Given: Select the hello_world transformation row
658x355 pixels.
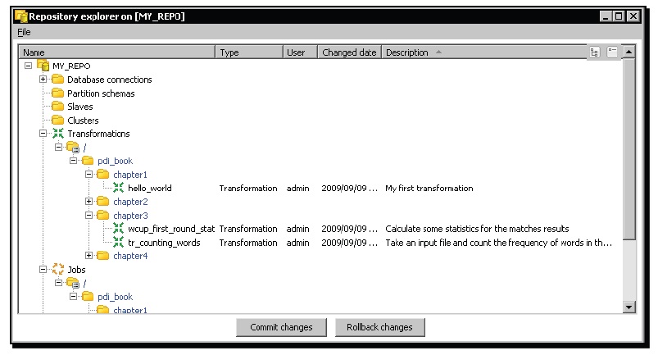Looking at the screenshot, I should pyautogui.click(x=320, y=188).
